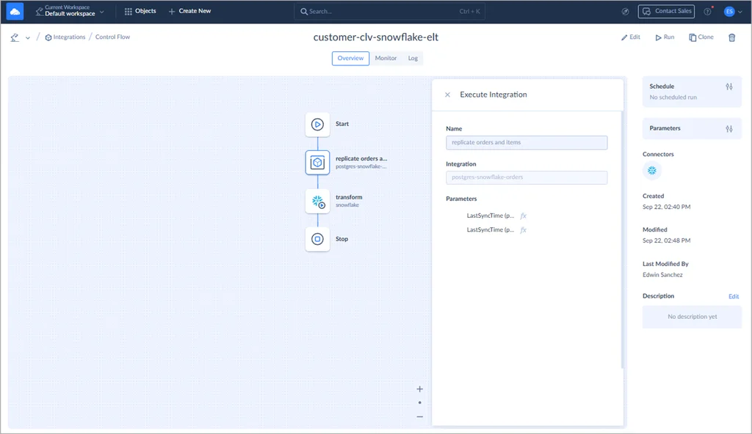Switch to the Log tab
Image resolution: width=752 pixels, height=434 pixels.
pos(413,58)
